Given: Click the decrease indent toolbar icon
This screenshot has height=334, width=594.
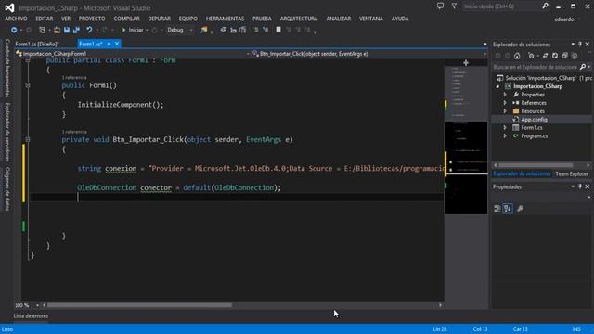Looking at the screenshot, I should coord(224,30).
